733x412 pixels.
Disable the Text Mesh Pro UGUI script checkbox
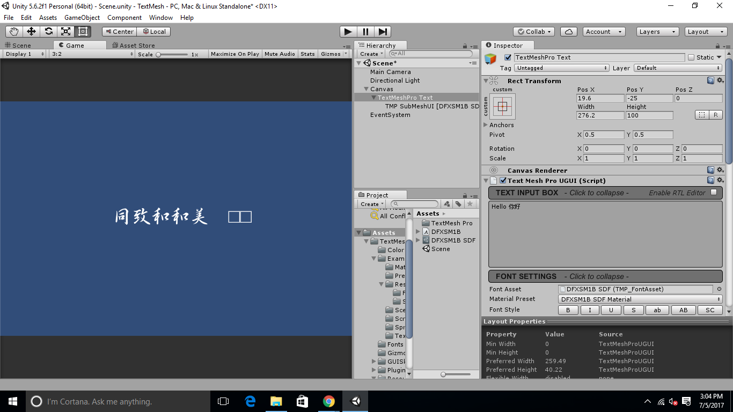coord(503,181)
